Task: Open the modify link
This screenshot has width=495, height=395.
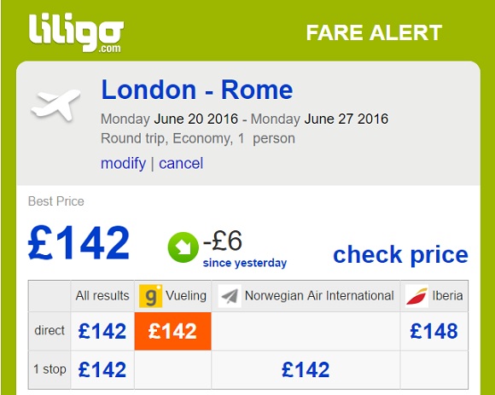Action: (x=124, y=164)
